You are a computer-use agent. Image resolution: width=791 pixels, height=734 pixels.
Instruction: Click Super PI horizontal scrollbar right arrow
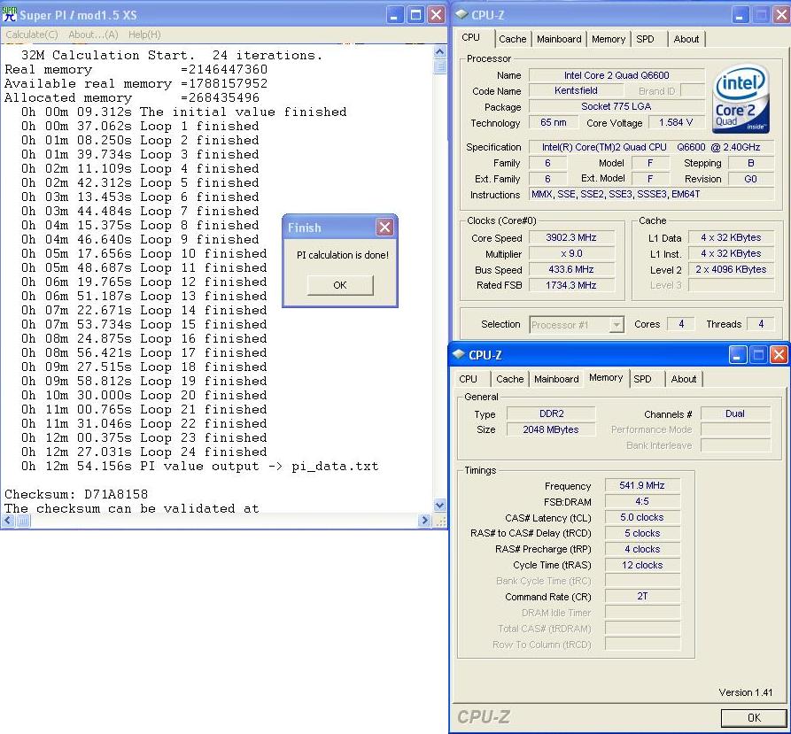click(424, 521)
